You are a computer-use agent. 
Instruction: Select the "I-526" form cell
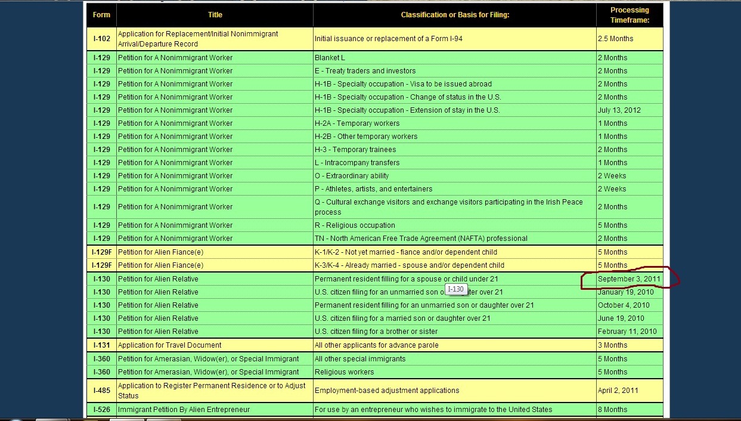101,410
